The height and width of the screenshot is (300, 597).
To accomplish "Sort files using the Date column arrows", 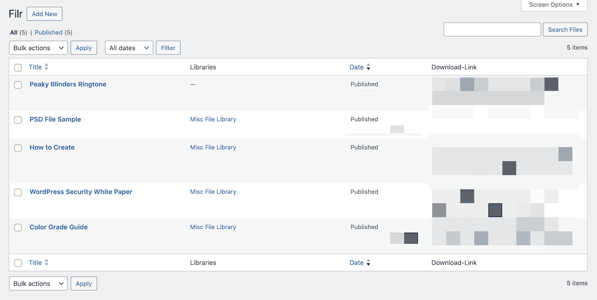I will 369,67.
